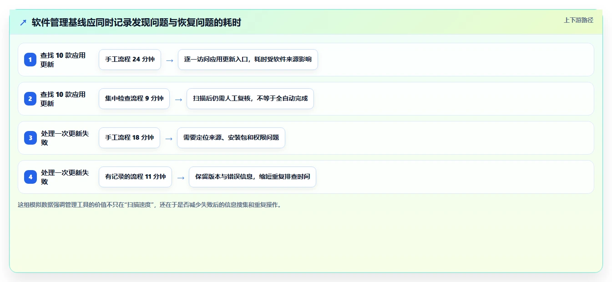This screenshot has height=282, width=612.
Task: Click 处理一次更新失败 label in row 3
Action: click(65, 138)
